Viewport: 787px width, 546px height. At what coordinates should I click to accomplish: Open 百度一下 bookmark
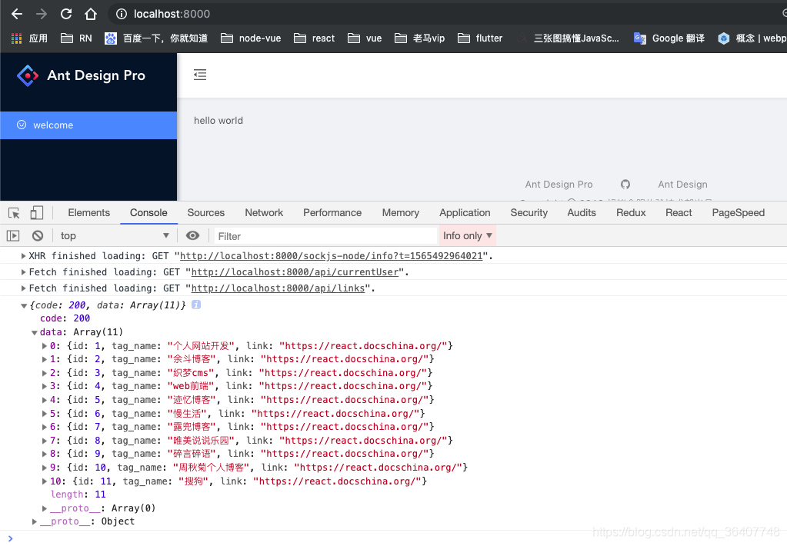[x=156, y=38]
